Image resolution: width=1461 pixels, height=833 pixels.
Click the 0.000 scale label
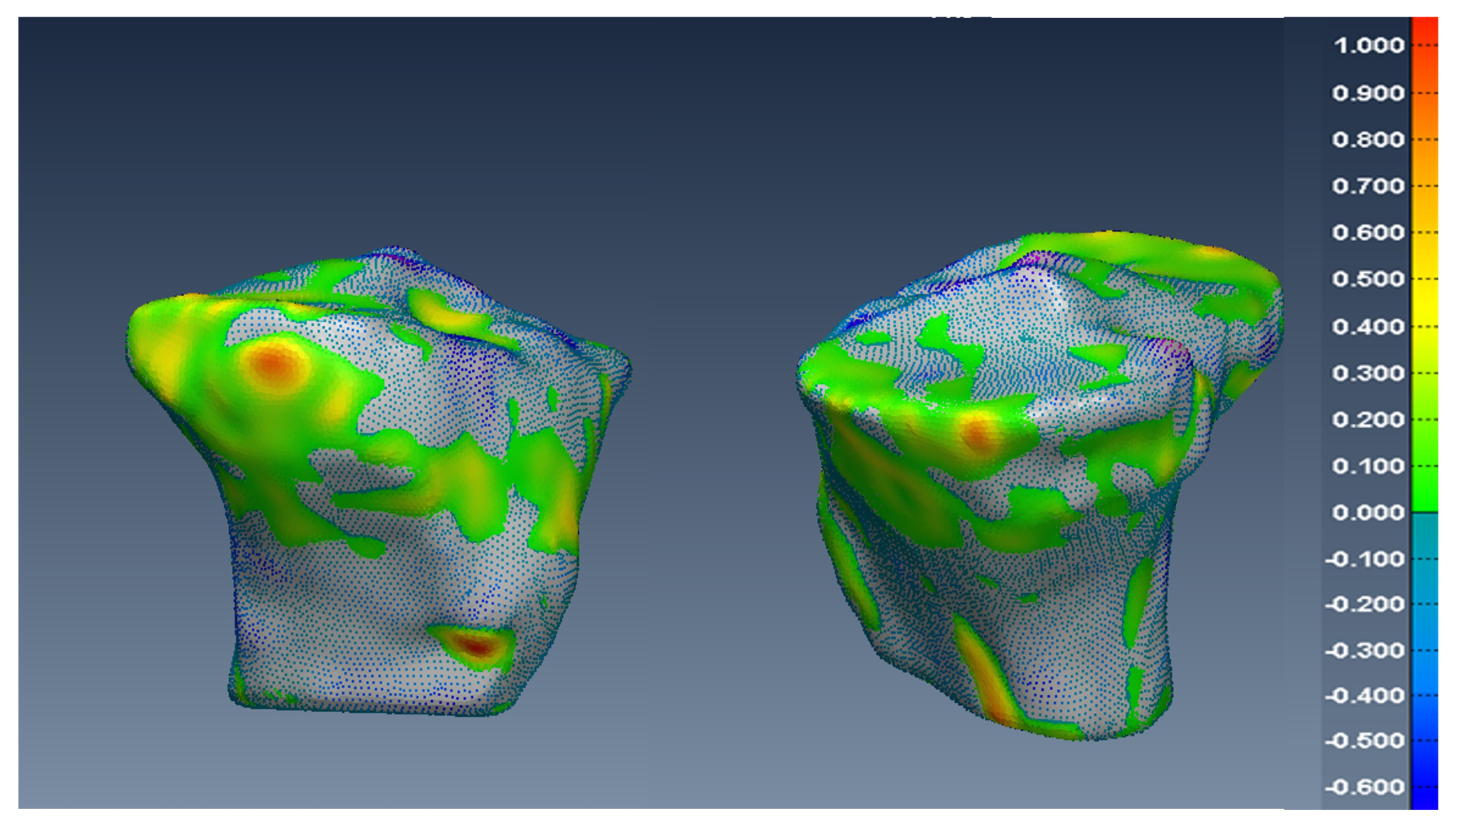pyautogui.click(x=1369, y=513)
